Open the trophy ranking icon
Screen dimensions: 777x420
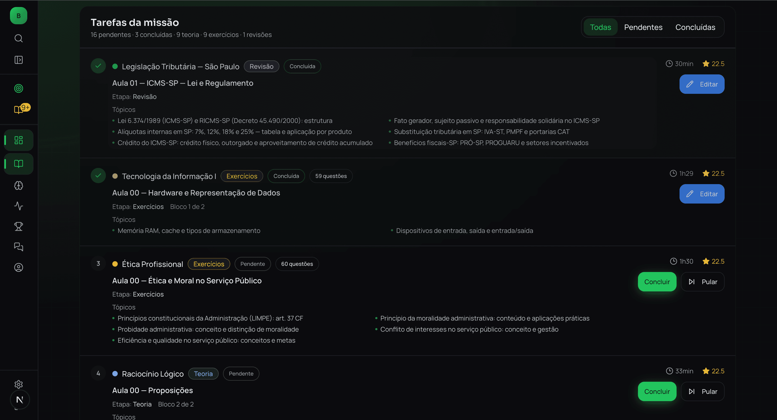coord(19,226)
